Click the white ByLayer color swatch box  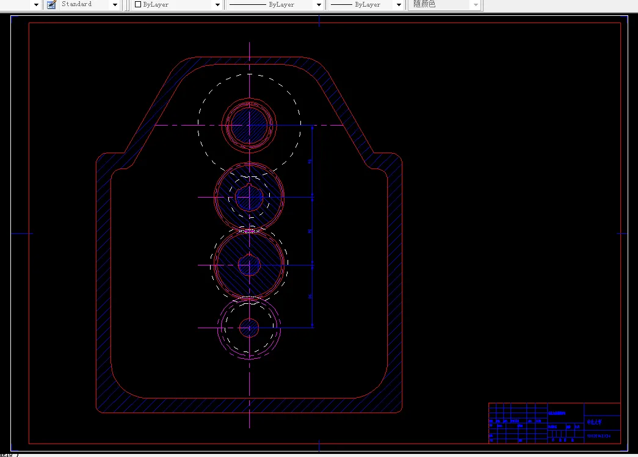point(138,4)
